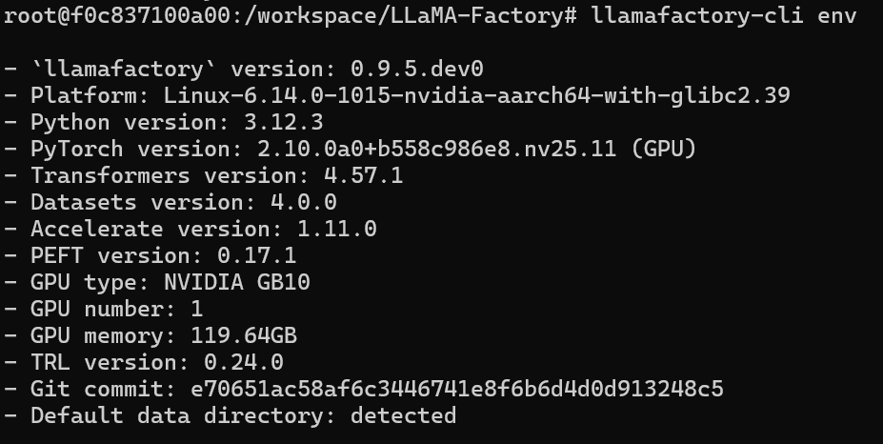Click the TRL version 0.24.0 line
Image resolution: width=883 pixels, height=444 pixels.
pyautogui.click(x=156, y=363)
